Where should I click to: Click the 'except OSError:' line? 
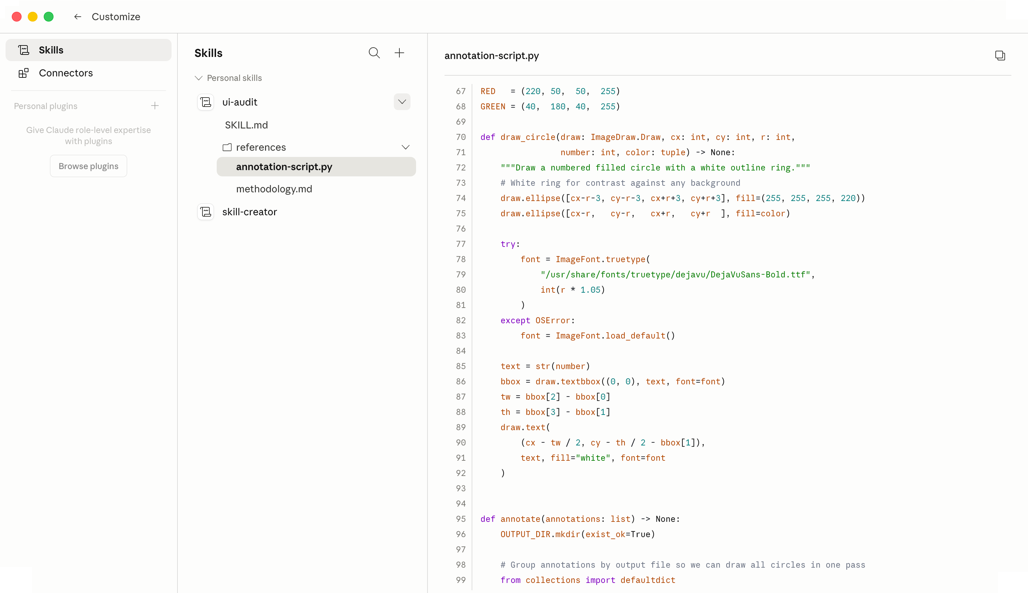[x=538, y=320]
